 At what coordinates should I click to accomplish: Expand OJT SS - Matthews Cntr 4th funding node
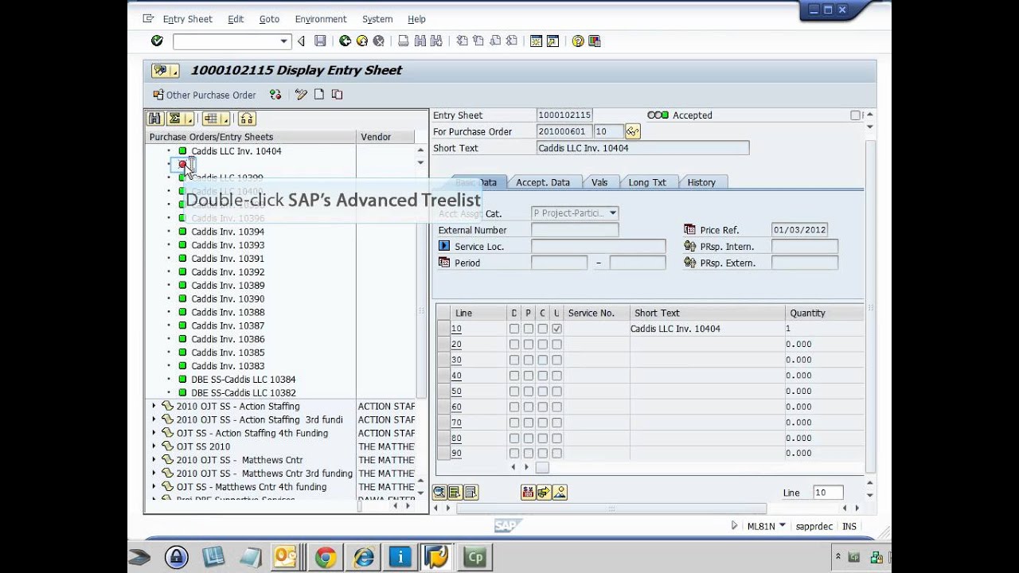pos(154,486)
